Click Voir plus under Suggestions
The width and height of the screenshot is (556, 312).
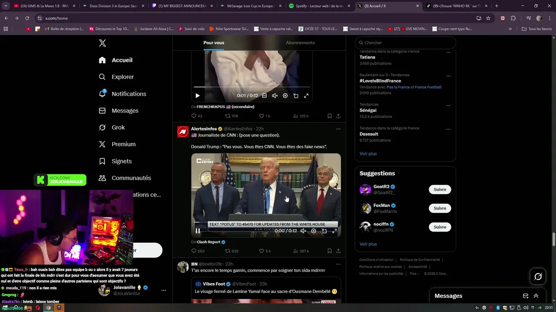368,244
